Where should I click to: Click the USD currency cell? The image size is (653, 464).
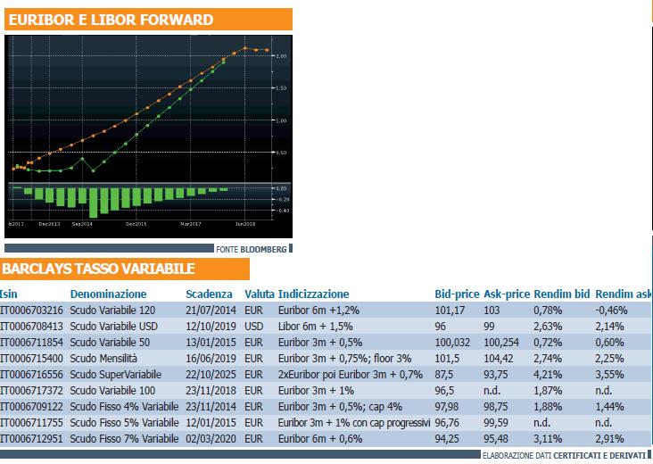click(254, 326)
